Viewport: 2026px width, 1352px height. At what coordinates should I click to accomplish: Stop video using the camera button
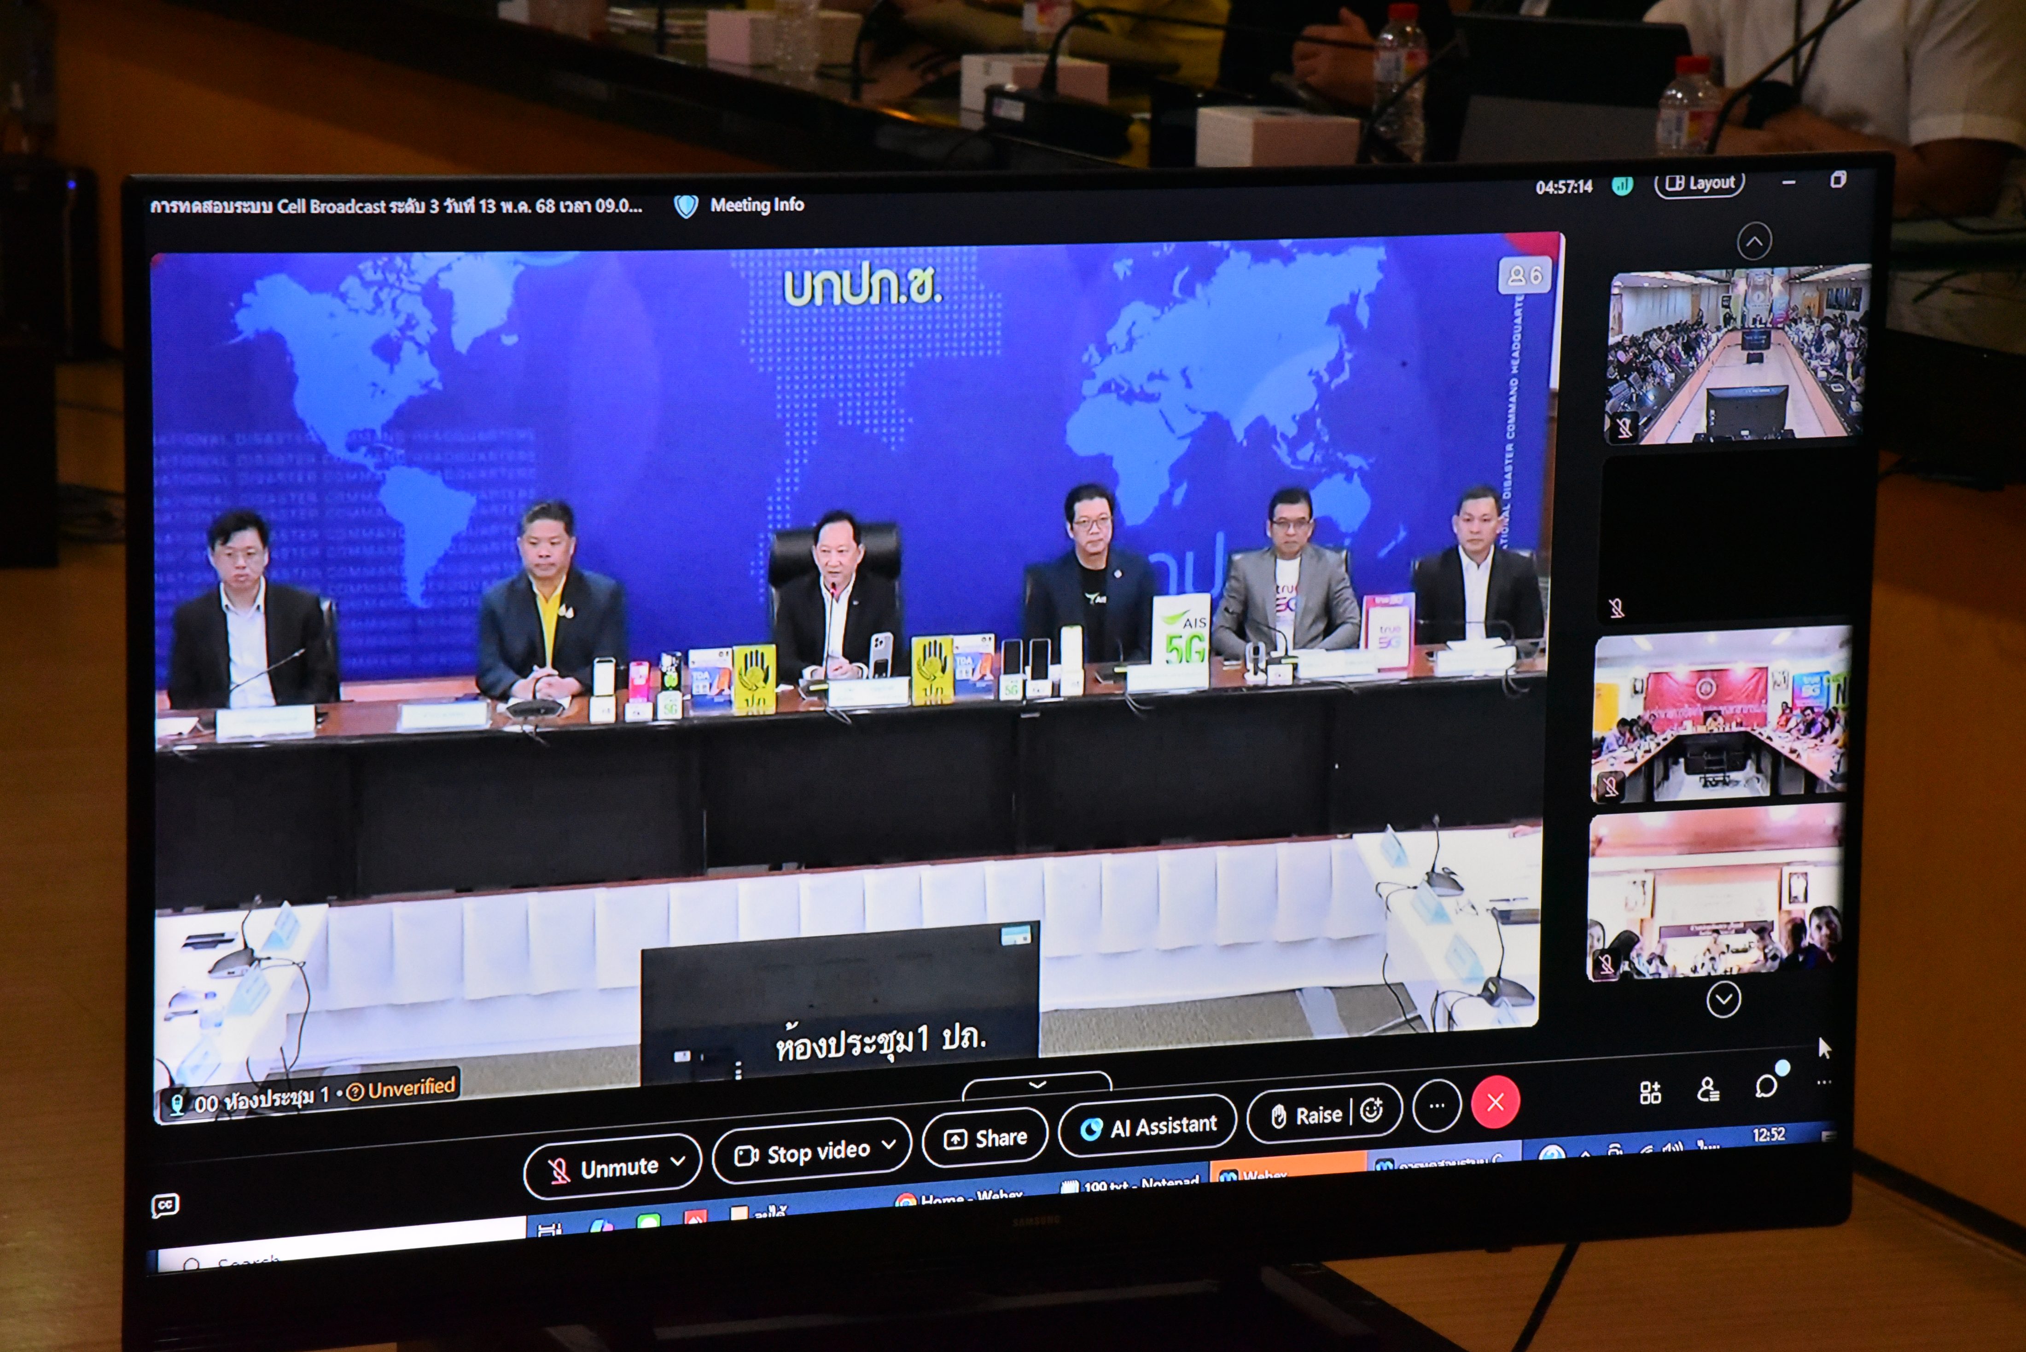802,1153
